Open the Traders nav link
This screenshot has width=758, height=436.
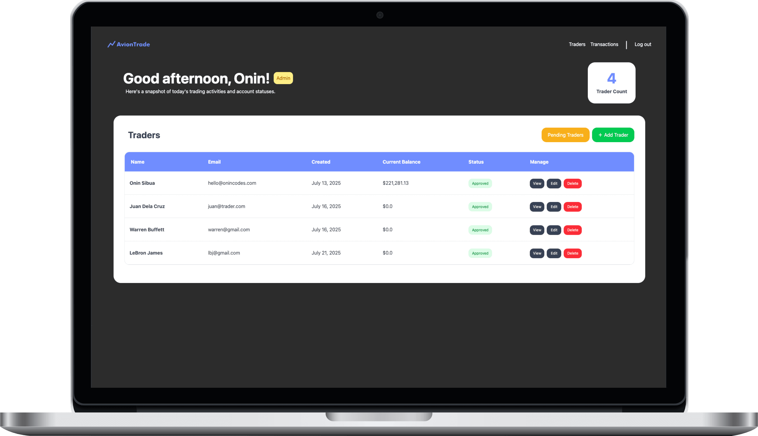coord(577,44)
